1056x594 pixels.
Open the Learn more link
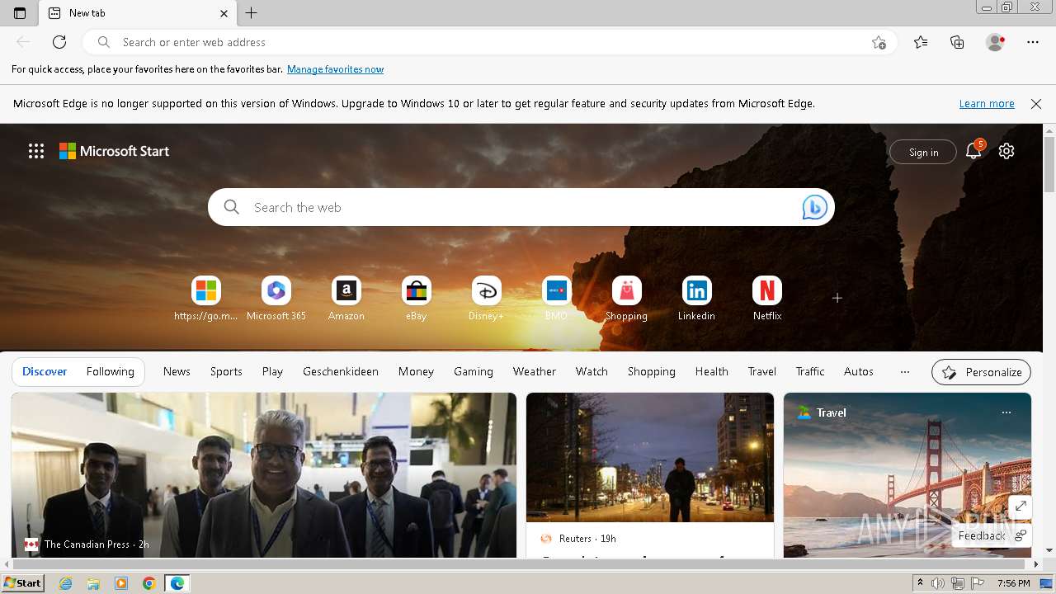(x=987, y=104)
